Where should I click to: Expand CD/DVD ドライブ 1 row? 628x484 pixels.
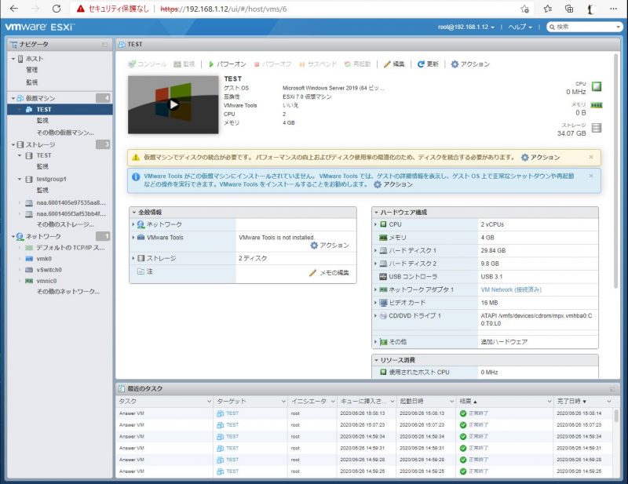coord(375,315)
